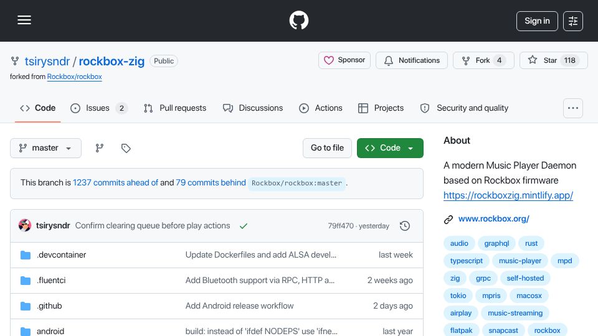Open tsirysndr owner profile link
598x336 pixels.
tap(47, 61)
